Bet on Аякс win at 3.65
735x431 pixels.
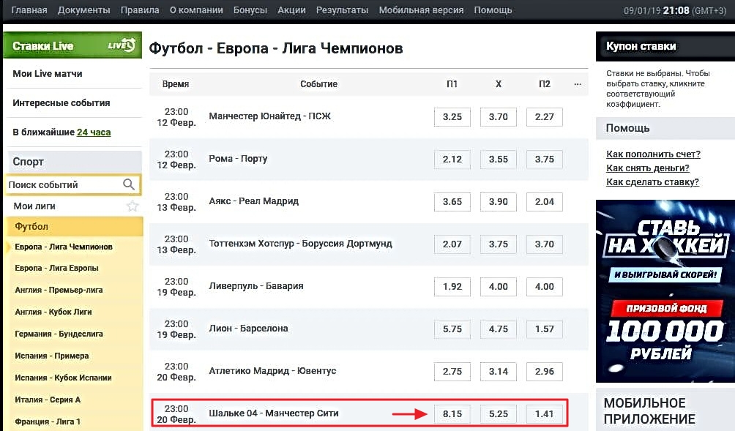452,202
